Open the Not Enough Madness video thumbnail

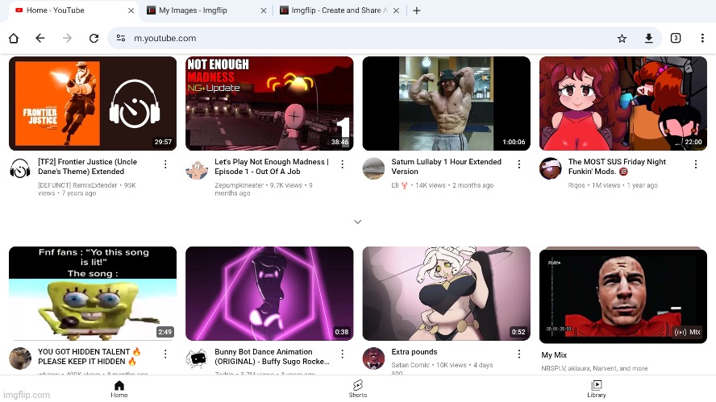(269, 104)
